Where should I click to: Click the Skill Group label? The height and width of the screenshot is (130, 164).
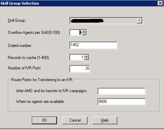(x=17, y=20)
